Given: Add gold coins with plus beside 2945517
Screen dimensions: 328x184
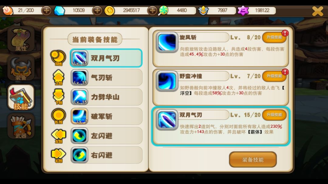Looking at the screenshot, I should 152,10.
